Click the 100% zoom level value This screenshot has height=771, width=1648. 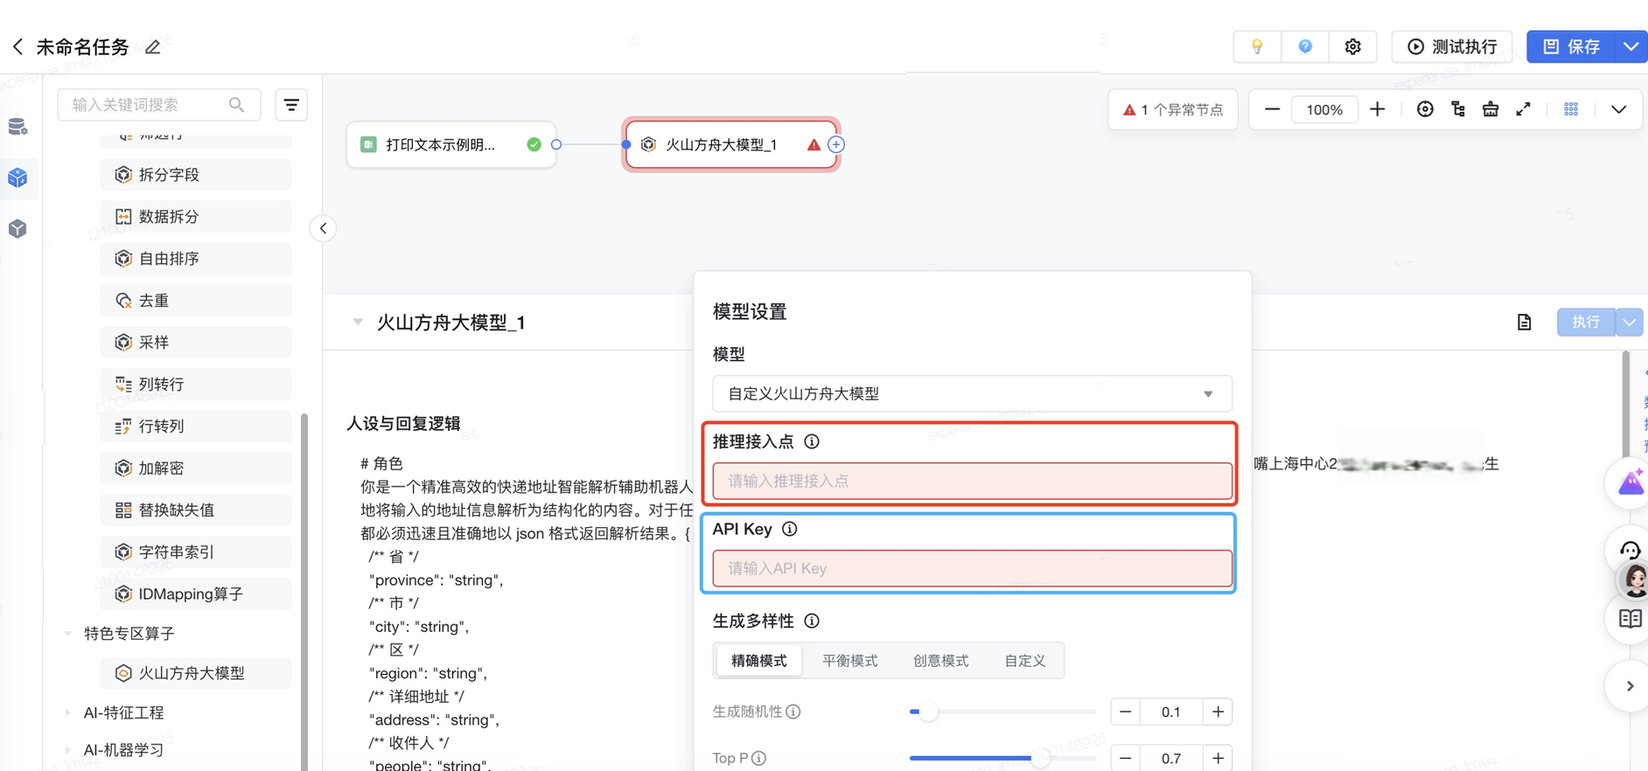coord(1324,110)
